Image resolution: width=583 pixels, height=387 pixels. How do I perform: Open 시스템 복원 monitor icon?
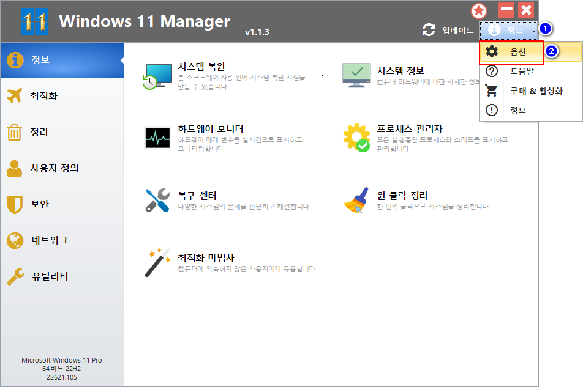click(x=157, y=76)
